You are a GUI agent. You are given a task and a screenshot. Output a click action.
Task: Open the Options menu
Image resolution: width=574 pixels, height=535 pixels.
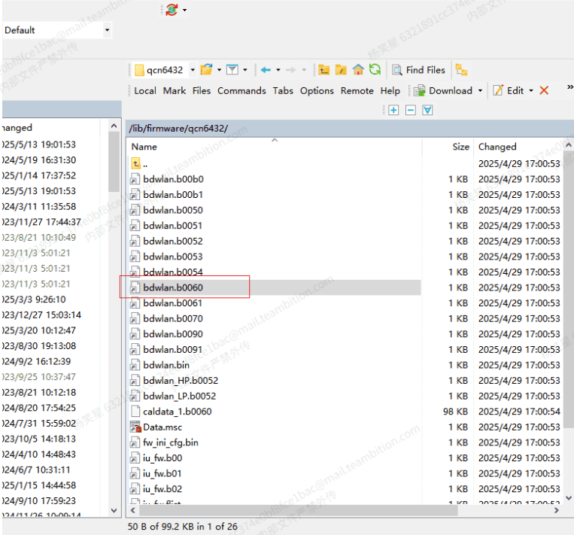point(317,91)
